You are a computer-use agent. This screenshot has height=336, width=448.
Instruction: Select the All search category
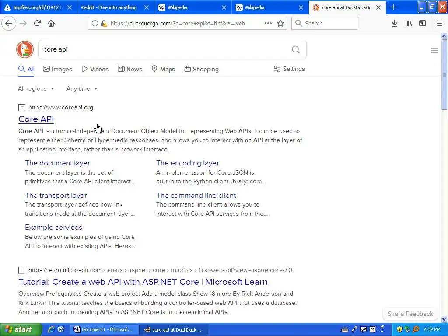coord(26,69)
